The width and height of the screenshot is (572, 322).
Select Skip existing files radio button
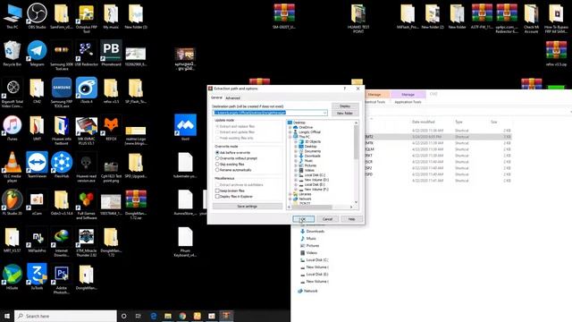click(217, 165)
